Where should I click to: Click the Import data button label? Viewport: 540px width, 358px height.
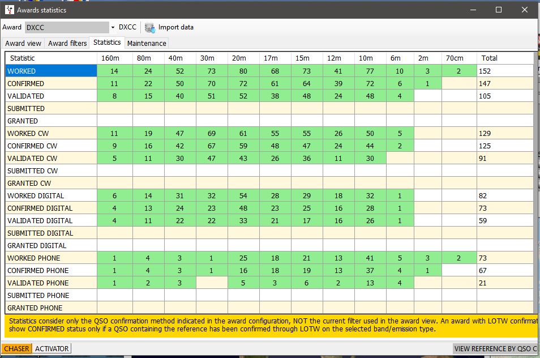tap(175, 27)
